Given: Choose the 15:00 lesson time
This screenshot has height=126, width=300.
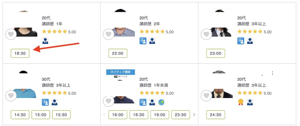Looking at the screenshot, I should (x=41, y=115).
